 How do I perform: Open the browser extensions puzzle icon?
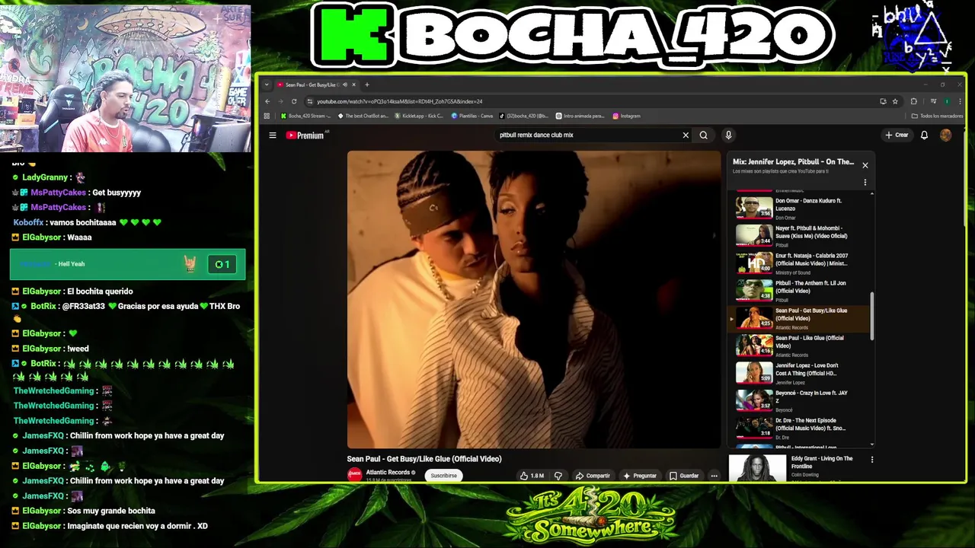(914, 101)
